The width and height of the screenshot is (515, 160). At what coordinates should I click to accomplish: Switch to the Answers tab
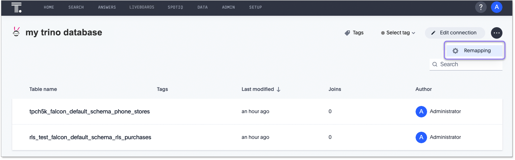tap(107, 8)
